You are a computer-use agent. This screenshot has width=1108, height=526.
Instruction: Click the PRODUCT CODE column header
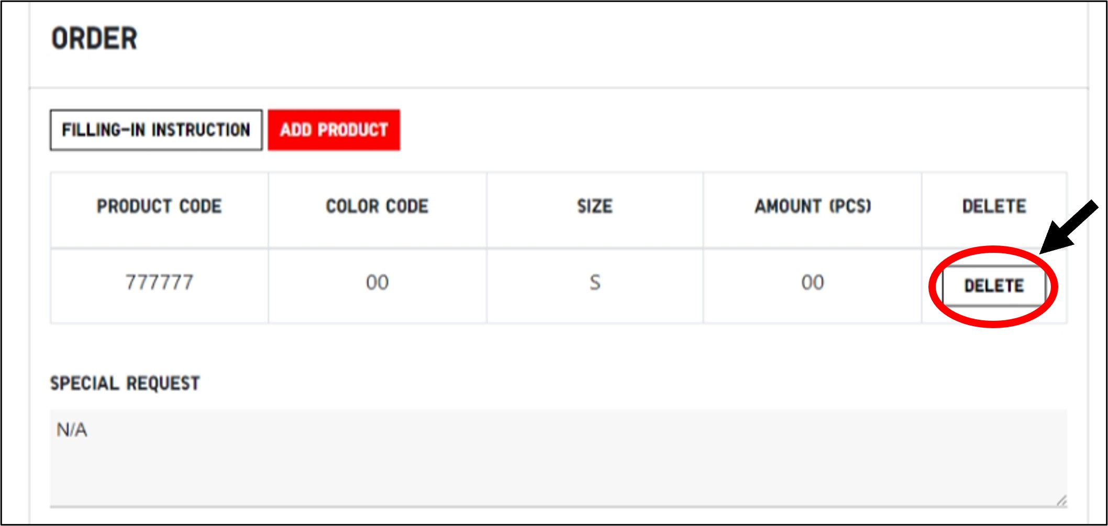pyautogui.click(x=159, y=206)
